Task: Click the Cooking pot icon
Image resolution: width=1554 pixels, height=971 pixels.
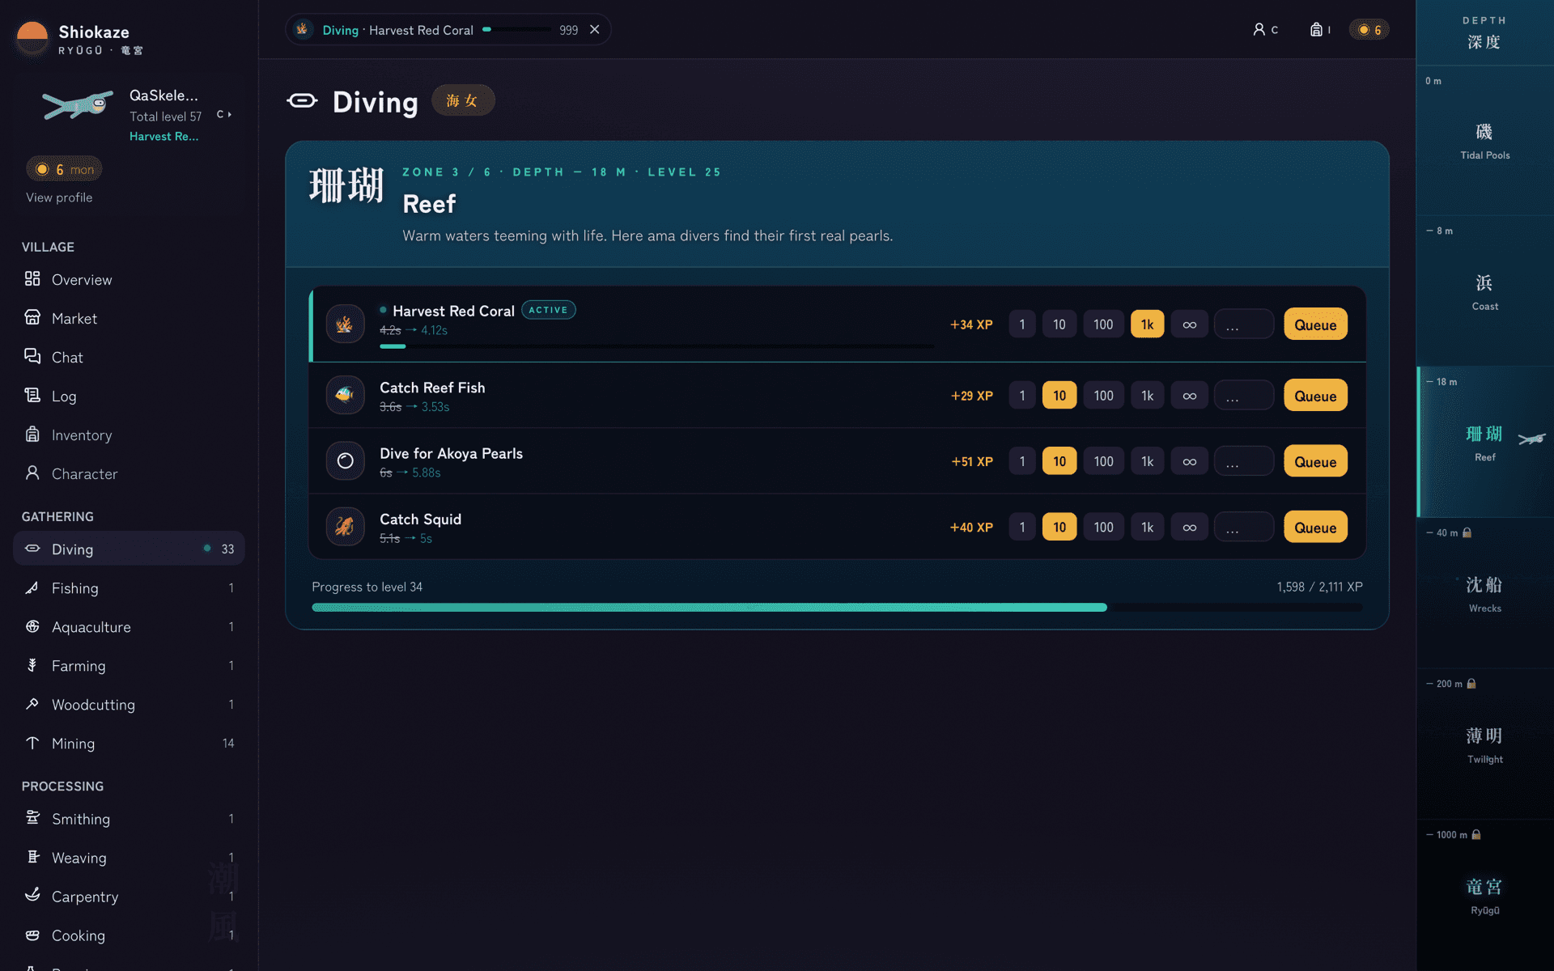Action: (32, 935)
